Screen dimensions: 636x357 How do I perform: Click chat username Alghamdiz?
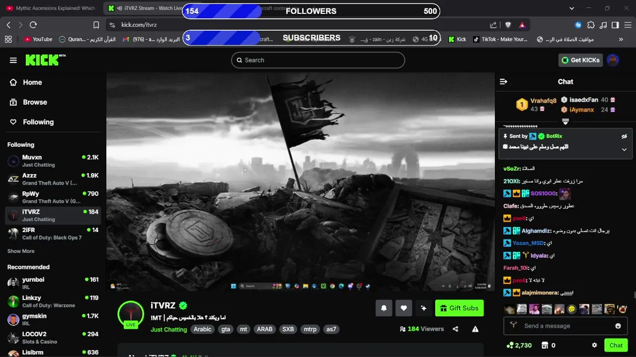pyautogui.click(x=536, y=231)
